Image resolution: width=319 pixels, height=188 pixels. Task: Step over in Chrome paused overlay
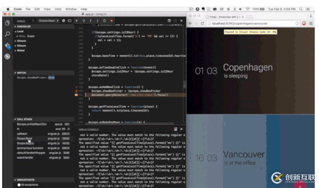point(274,32)
